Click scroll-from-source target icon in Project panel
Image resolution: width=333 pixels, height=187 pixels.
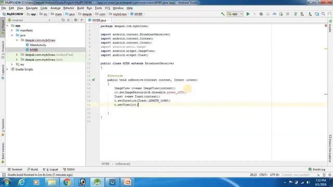click(x=63, y=20)
